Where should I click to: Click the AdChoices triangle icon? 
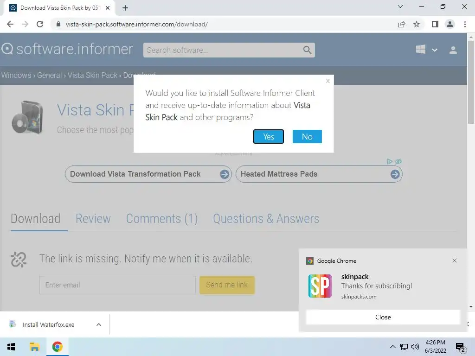coord(390,161)
